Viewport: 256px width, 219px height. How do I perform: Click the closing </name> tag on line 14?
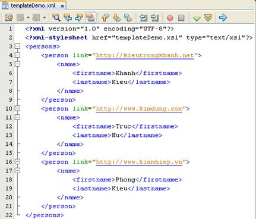tap(70, 144)
